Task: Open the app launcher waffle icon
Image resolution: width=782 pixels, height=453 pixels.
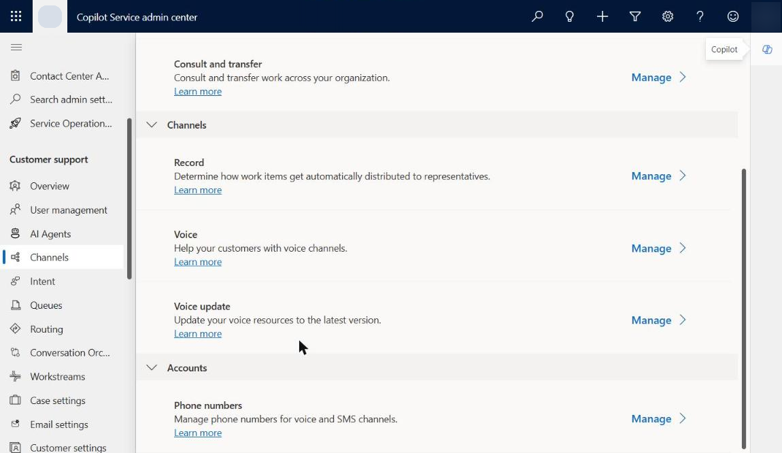Action: pyautogui.click(x=16, y=16)
